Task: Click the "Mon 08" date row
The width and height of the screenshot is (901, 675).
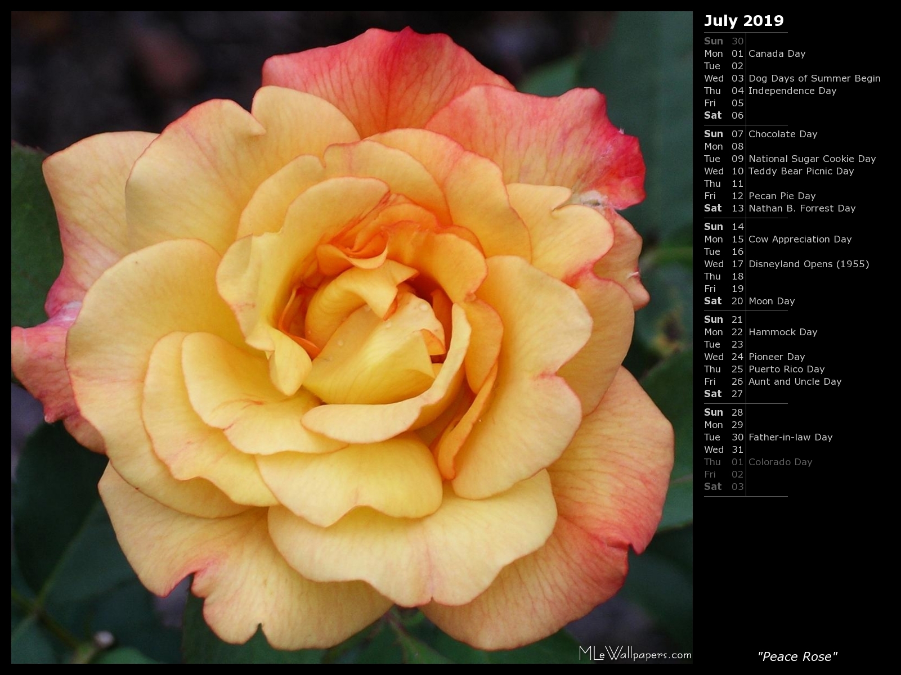Action: click(724, 146)
